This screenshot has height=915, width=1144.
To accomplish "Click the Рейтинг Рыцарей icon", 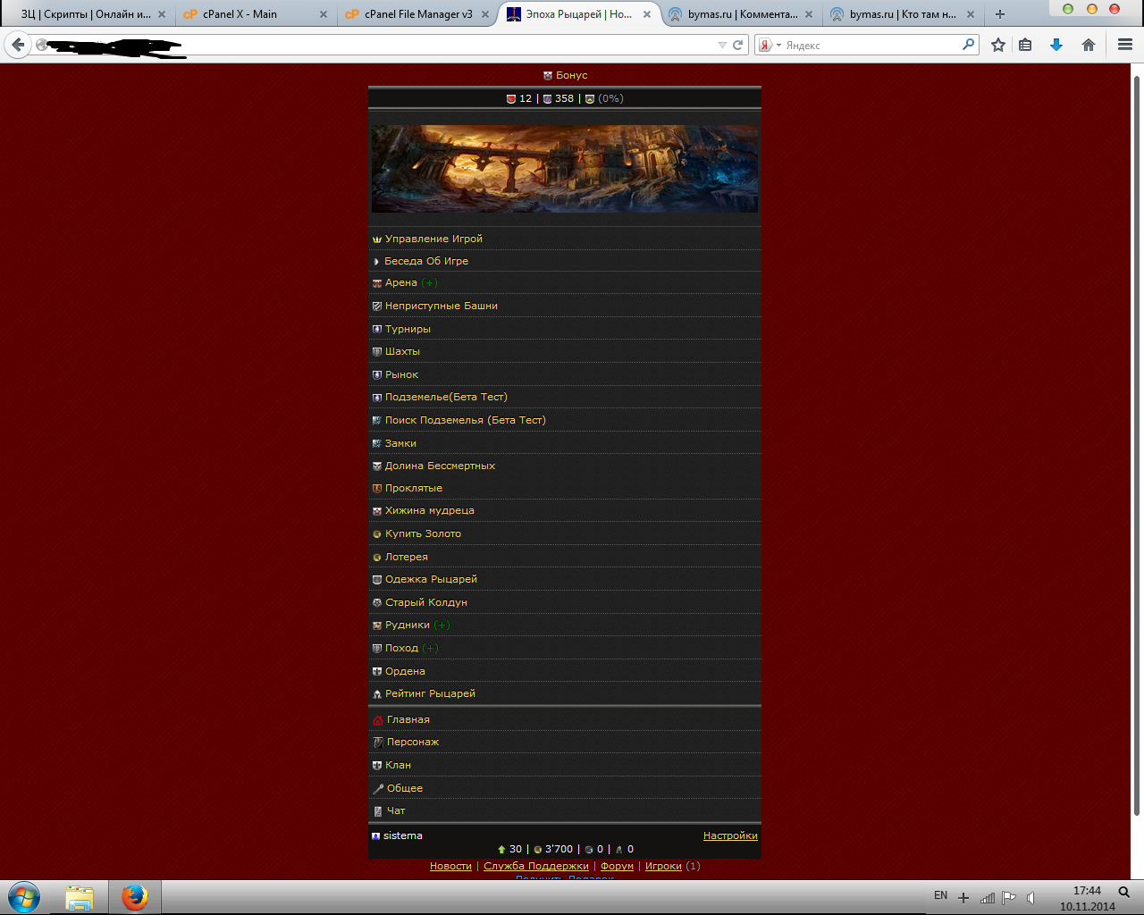I will tap(377, 694).
